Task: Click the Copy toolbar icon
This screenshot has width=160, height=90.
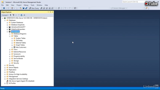Action: pos(59,8)
